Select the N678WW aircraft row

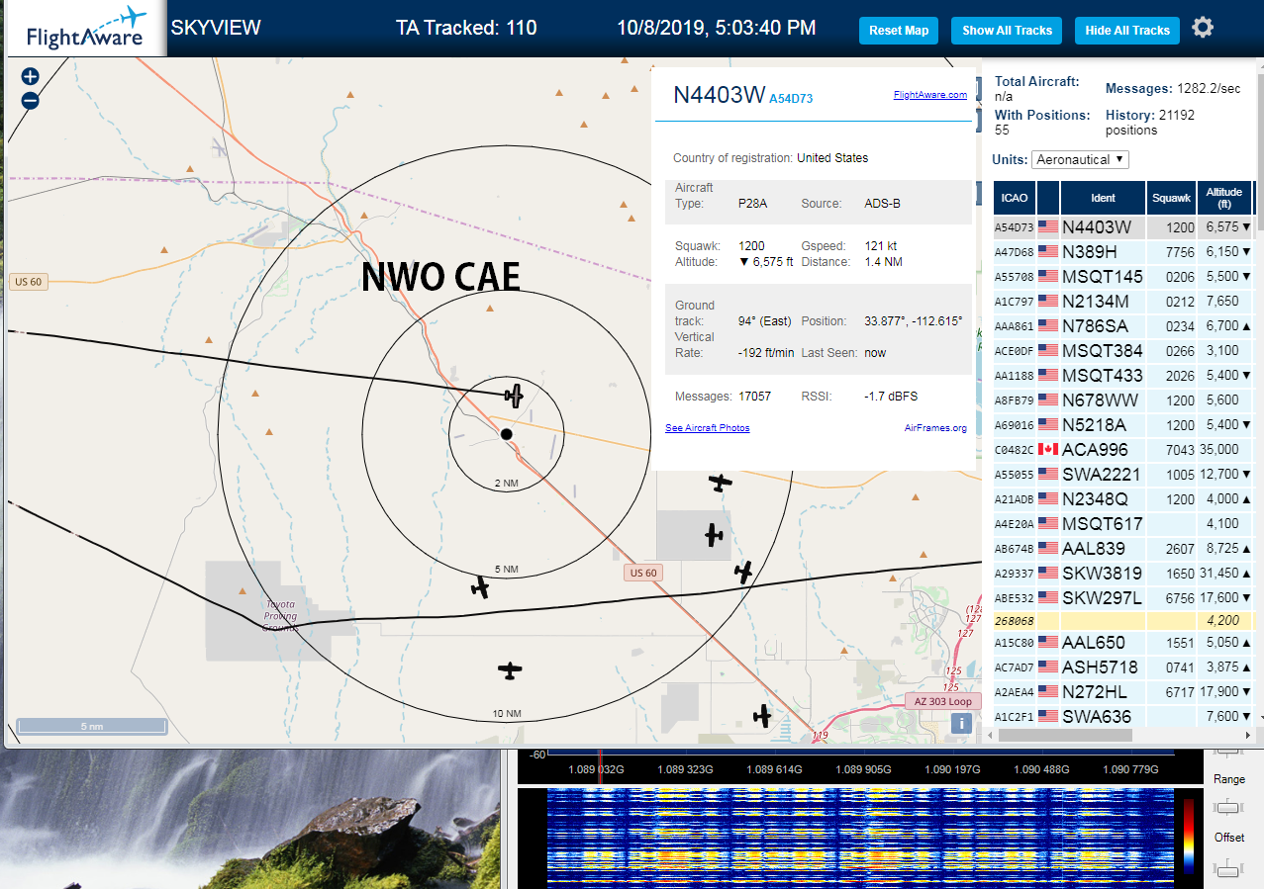coord(1123,400)
